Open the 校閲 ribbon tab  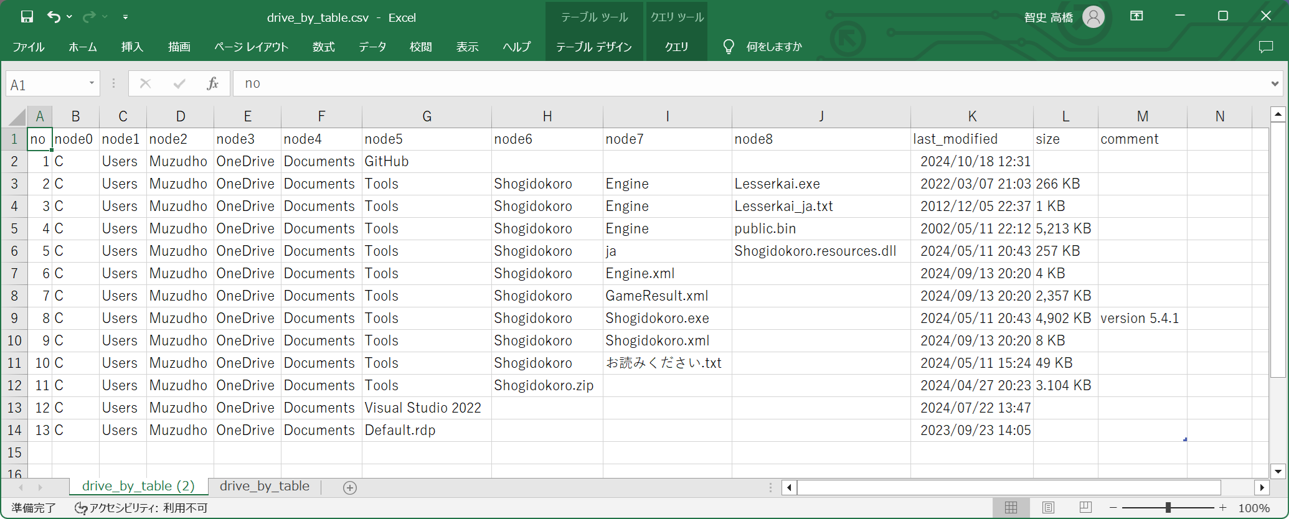(x=421, y=47)
